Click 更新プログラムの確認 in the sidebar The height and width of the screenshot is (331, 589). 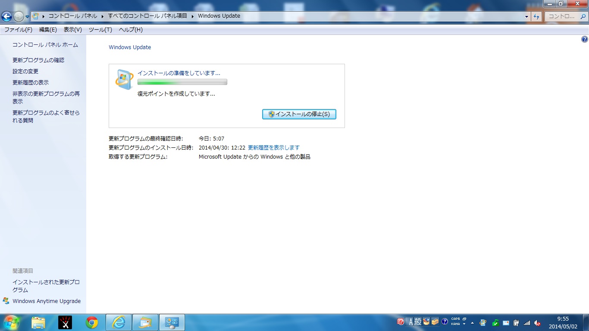click(38, 60)
